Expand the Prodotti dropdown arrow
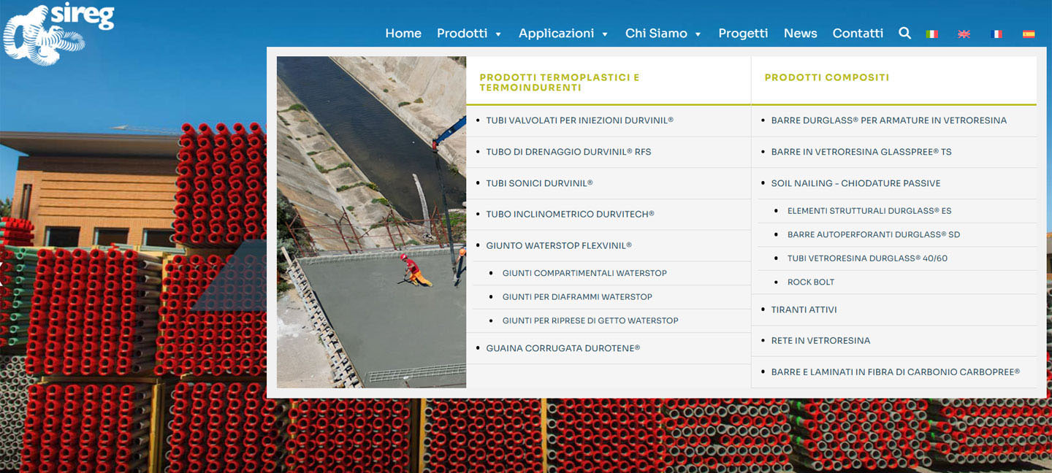The height and width of the screenshot is (473, 1052). 498,34
